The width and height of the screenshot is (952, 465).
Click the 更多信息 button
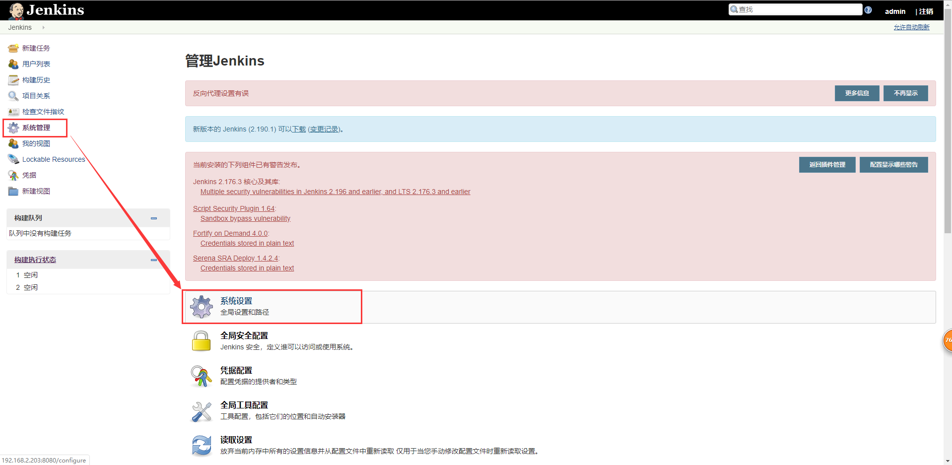(857, 93)
